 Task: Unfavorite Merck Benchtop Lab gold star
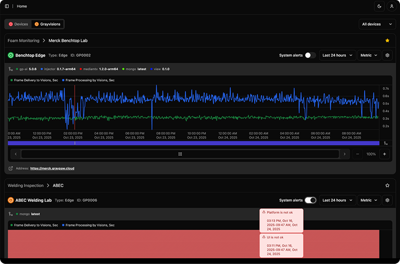pos(387,40)
